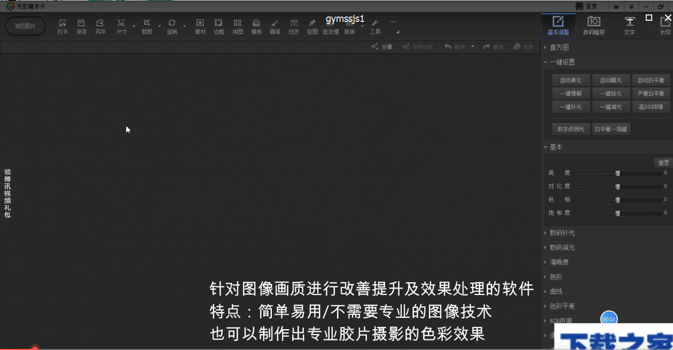Image resolution: width=673 pixels, height=350 pixels.
Task: Open the 日历 (Calendar) feature
Action: pos(294,24)
